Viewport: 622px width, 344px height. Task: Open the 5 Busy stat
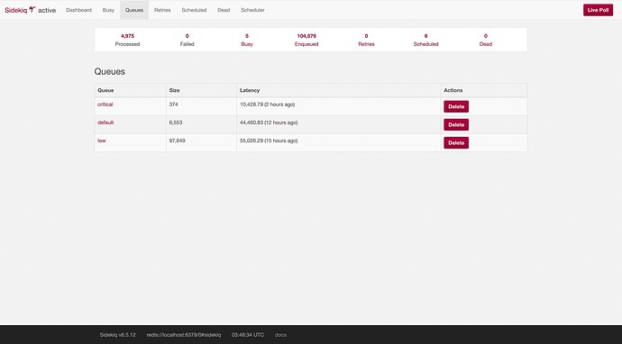[247, 40]
